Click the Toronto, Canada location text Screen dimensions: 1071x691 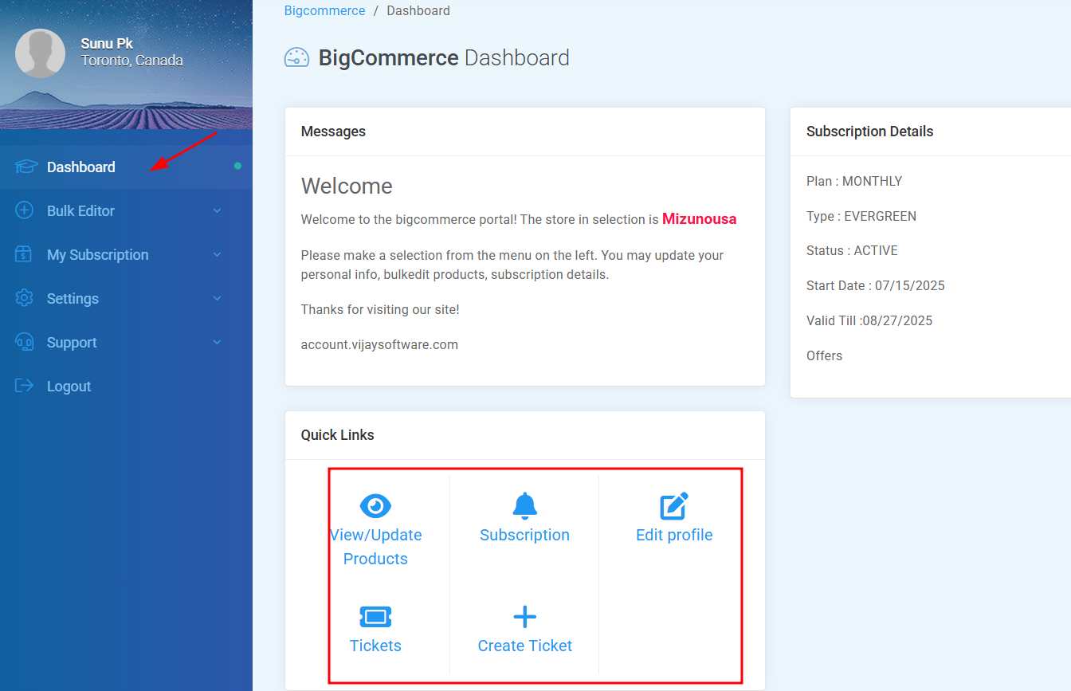click(x=132, y=61)
